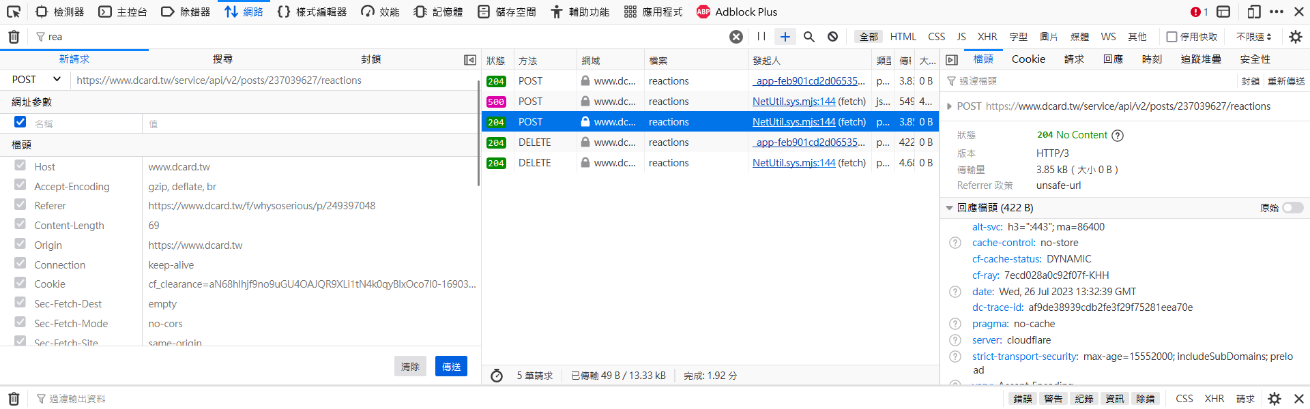The height and width of the screenshot is (409, 1310).
Task: Switch to the Console (主控台) tab
Action: coord(123,12)
